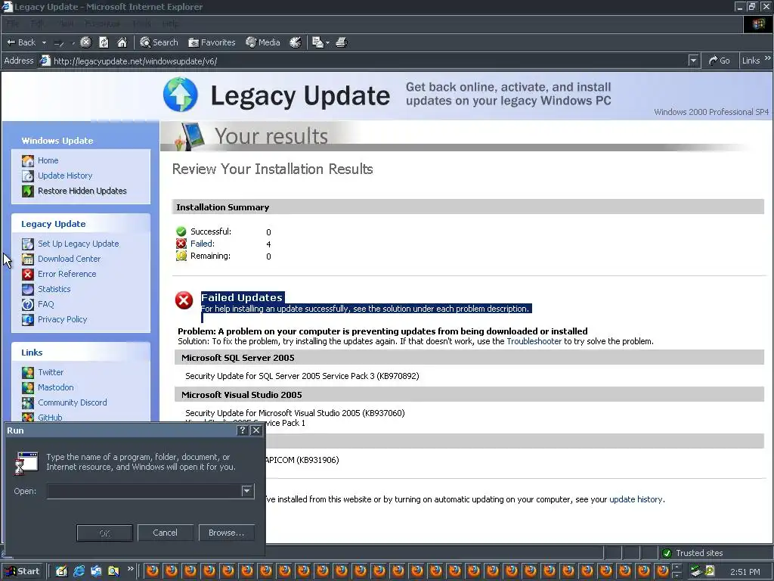The image size is (774, 581).
Task: Click the FAQ question mark icon
Action: tap(28, 304)
